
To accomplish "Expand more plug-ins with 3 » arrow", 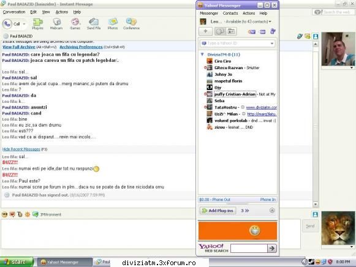I will (244, 211).
